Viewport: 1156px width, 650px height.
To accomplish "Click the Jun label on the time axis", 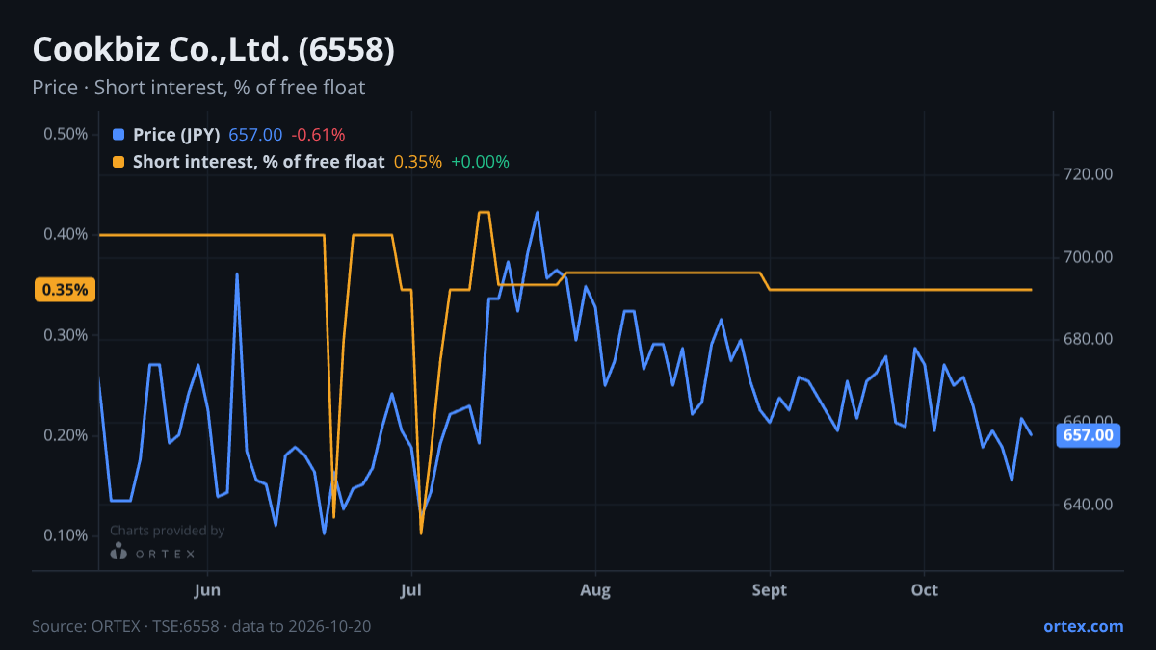I will [207, 589].
